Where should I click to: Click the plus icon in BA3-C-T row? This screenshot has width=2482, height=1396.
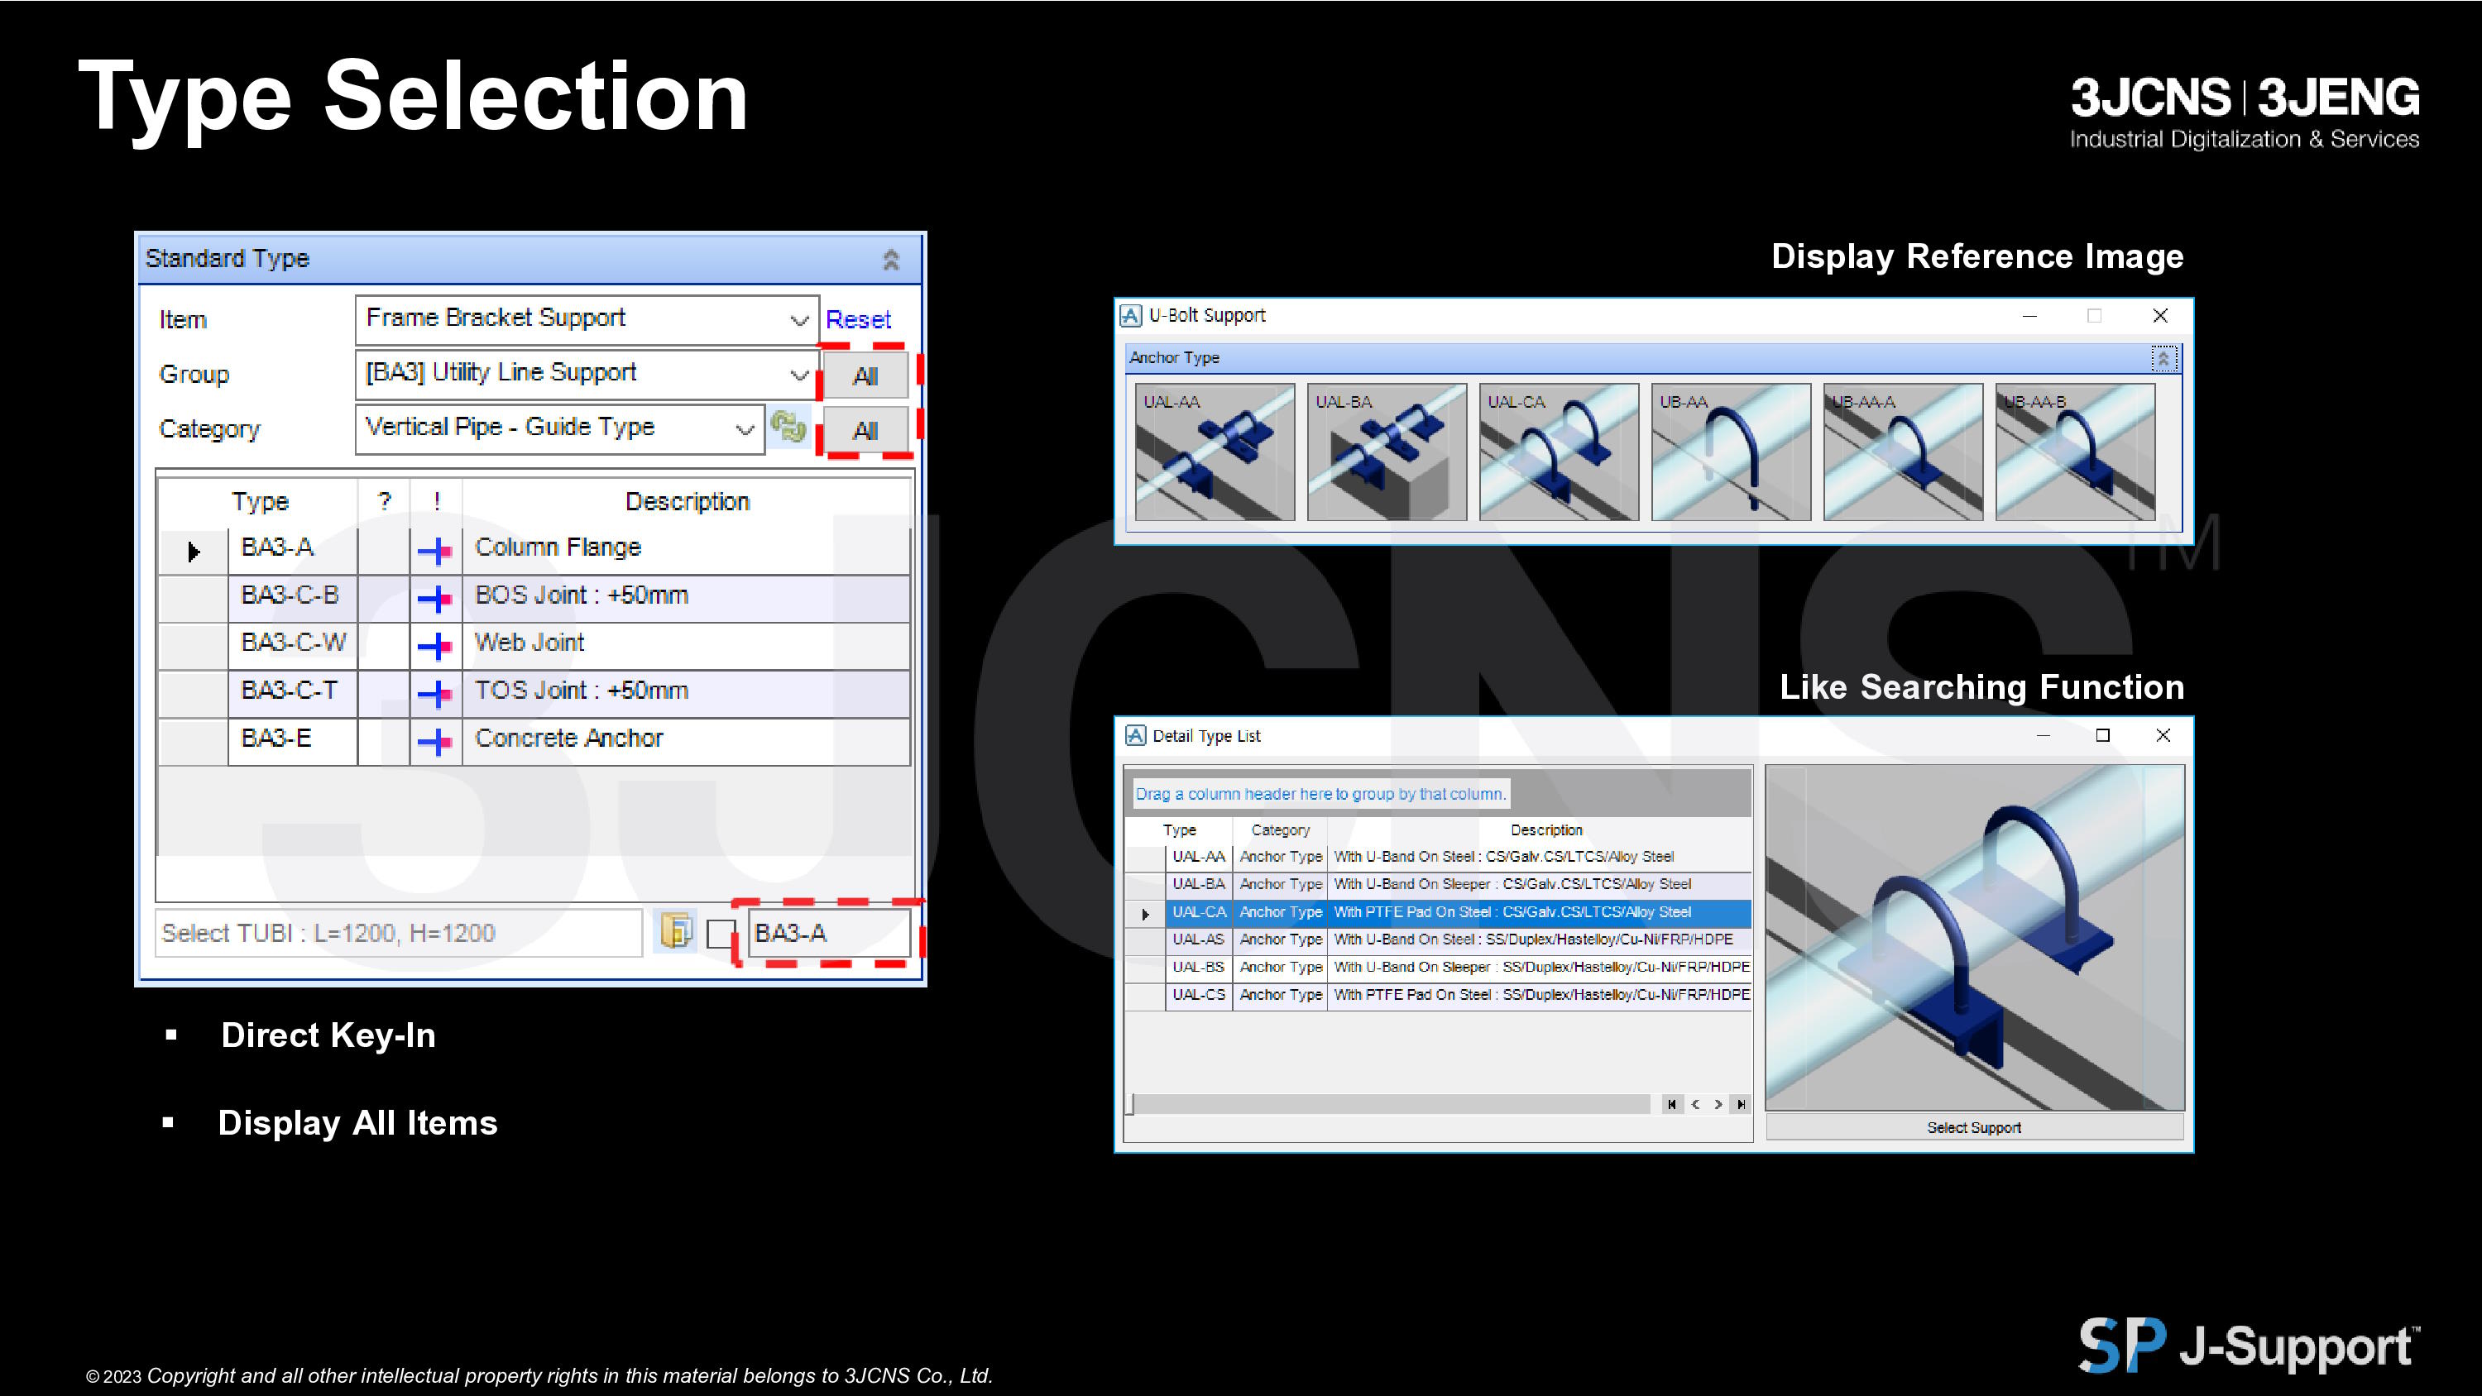point(435,693)
